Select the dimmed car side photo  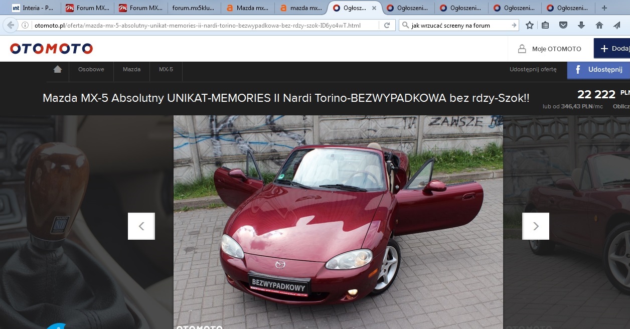click(x=567, y=222)
